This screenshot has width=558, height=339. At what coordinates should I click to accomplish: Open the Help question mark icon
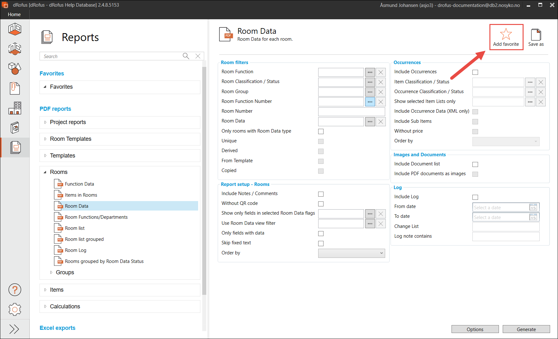point(15,290)
